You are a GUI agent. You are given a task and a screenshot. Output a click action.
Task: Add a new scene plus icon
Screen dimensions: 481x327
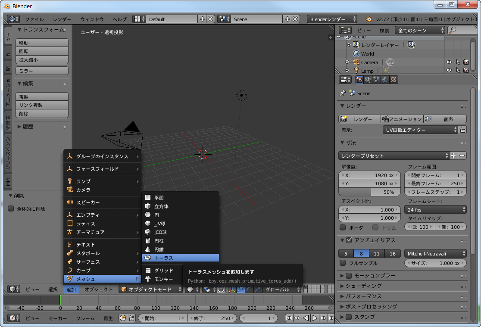287,19
